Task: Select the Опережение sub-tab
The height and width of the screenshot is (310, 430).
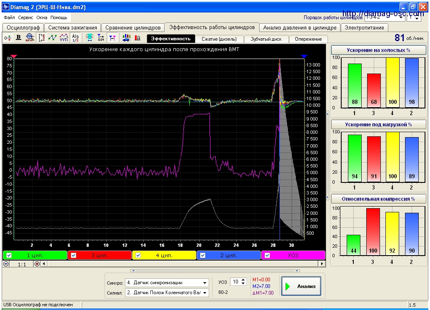Action: (308, 39)
